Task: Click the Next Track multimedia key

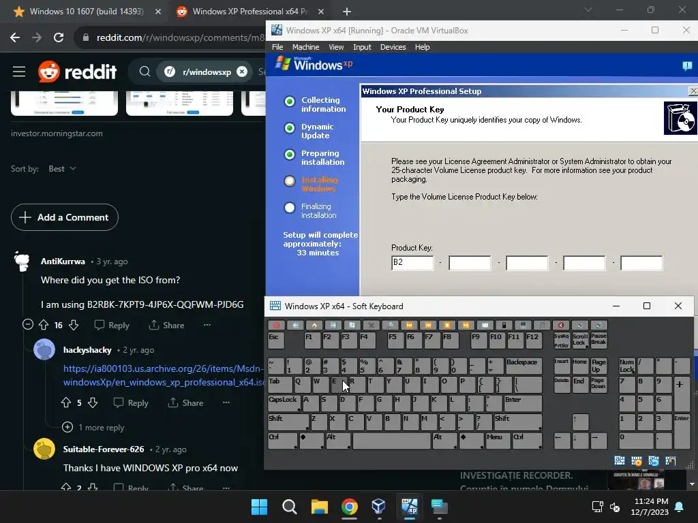Action: [x=409, y=325]
